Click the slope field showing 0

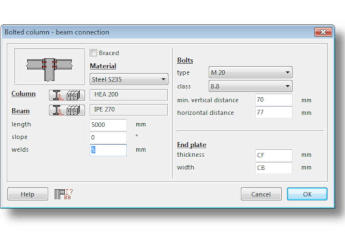coord(108,137)
